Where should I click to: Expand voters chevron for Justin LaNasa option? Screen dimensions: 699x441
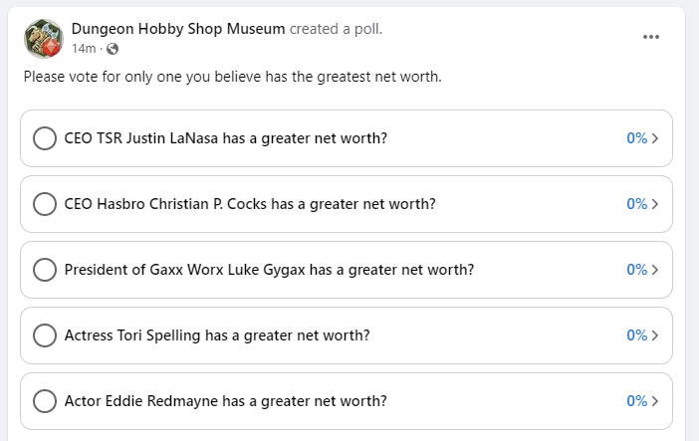[655, 138]
